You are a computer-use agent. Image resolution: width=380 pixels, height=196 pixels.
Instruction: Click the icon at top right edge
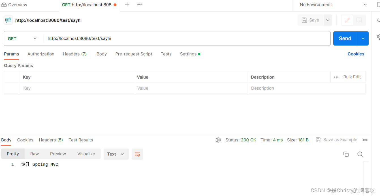point(379,5)
